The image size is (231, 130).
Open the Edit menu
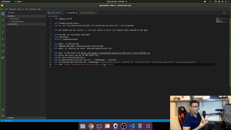tap(6, 9)
